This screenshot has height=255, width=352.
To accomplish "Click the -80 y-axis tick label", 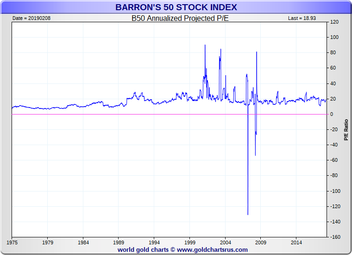I will (x=334, y=175).
